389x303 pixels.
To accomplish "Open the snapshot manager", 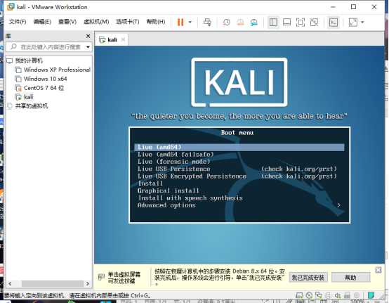I will point(254,22).
